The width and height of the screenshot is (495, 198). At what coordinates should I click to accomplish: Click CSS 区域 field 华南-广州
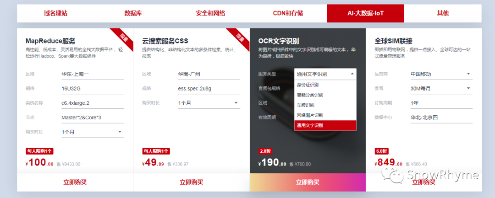coord(209,74)
